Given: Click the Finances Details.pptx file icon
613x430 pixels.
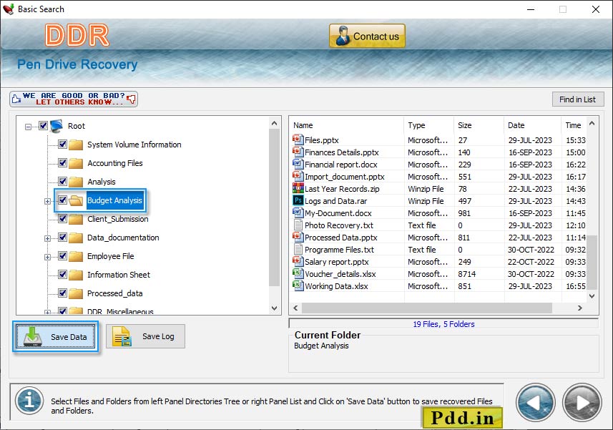Looking at the screenshot, I should (x=298, y=152).
